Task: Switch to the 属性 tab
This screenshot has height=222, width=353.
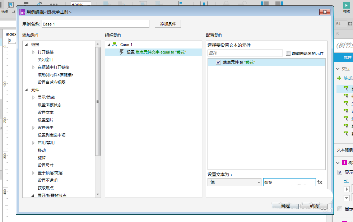Action: point(347,57)
